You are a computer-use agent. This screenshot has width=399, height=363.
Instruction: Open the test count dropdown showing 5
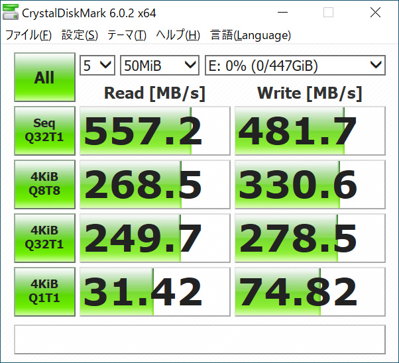click(97, 66)
